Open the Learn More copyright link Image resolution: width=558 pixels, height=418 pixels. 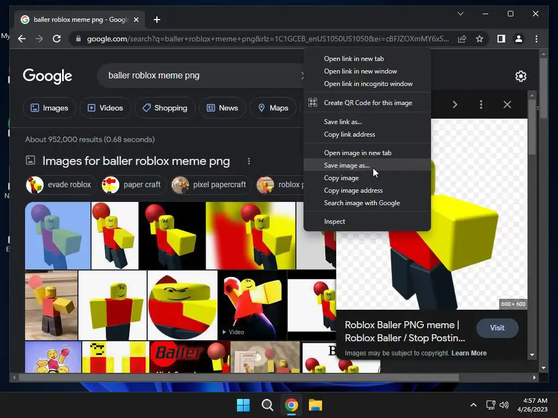point(469,353)
